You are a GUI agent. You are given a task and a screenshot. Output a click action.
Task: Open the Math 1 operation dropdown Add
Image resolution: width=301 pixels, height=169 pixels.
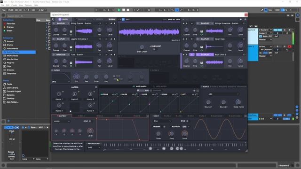223,94
